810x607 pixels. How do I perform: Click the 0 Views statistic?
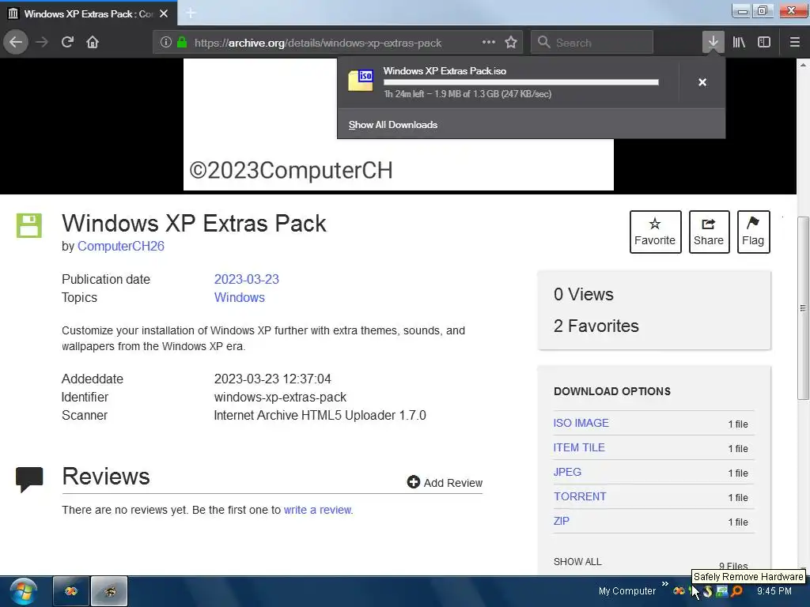click(583, 294)
